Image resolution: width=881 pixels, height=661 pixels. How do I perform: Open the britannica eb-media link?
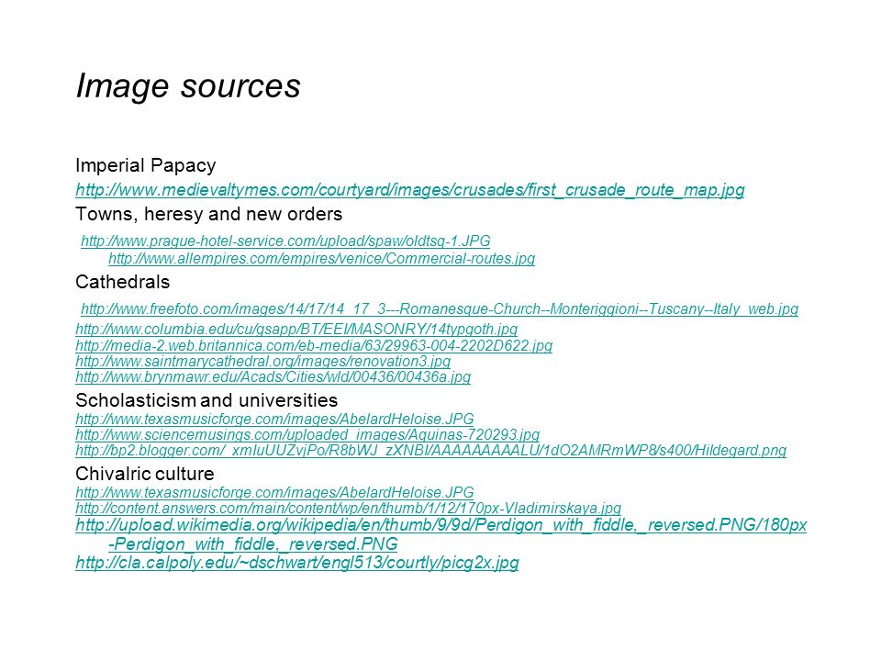(314, 345)
